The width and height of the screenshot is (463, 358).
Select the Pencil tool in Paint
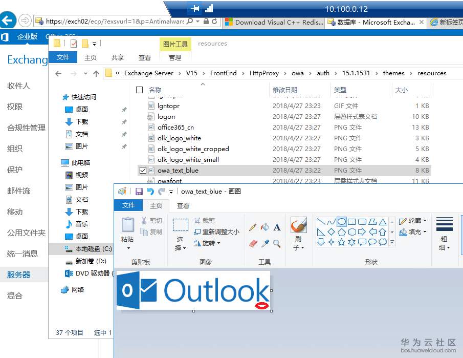[x=253, y=227]
